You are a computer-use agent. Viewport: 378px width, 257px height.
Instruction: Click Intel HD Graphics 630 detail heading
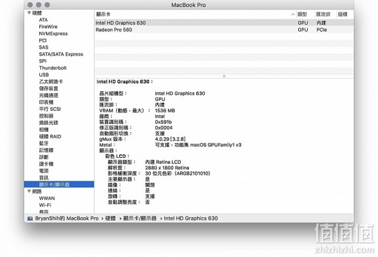pos(124,82)
